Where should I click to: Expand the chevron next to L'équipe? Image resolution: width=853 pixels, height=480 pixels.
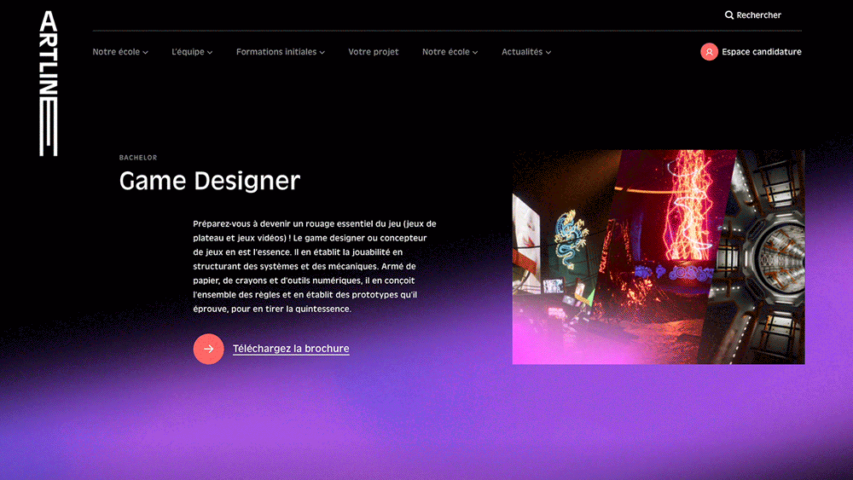[210, 53]
